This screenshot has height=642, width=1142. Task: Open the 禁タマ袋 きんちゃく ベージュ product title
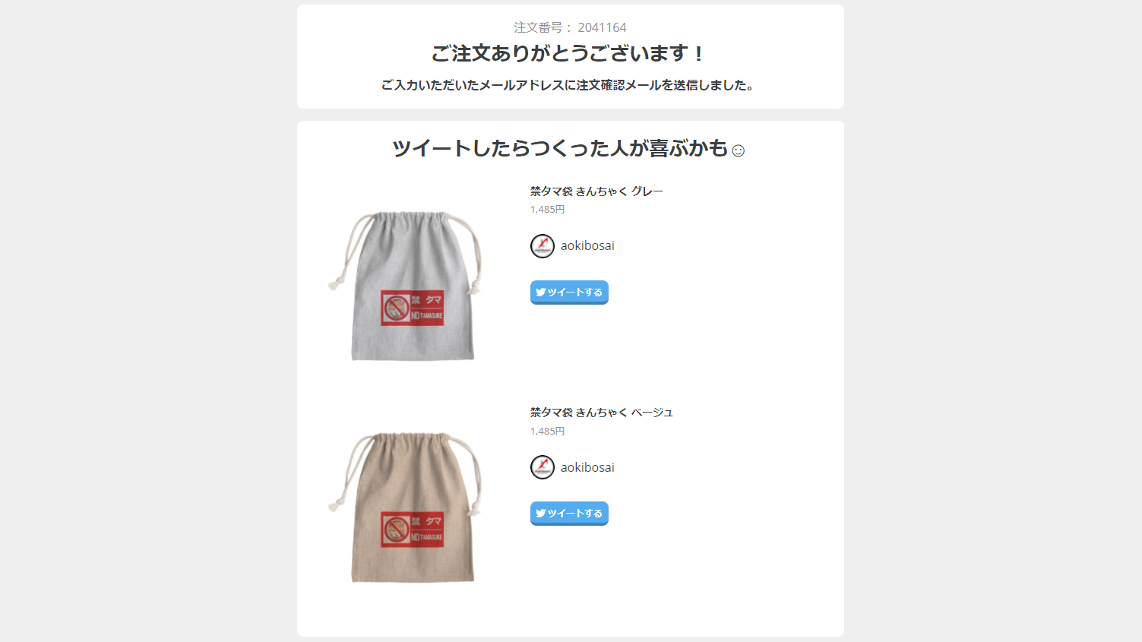(602, 413)
